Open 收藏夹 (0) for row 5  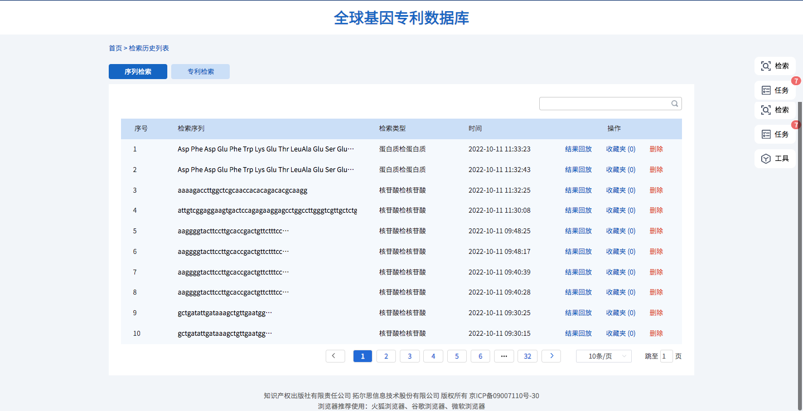[x=621, y=231]
